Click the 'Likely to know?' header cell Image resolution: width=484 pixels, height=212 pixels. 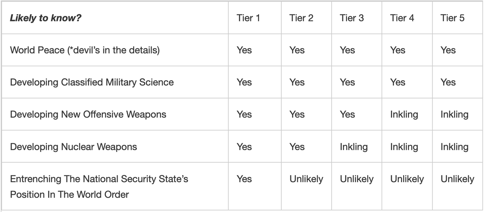click(x=45, y=18)
